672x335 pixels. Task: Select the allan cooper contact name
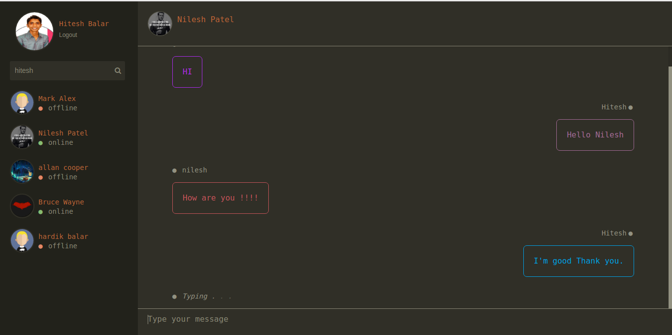[63, 167]
